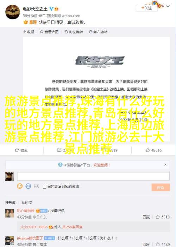The width and height of the screenshot is (176, 247).
Task: Expand 共256条回复 replies
Action: click(x=72, y=227)
